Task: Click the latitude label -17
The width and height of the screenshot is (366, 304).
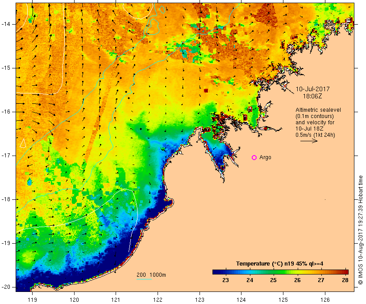Action: click(6, 156)
